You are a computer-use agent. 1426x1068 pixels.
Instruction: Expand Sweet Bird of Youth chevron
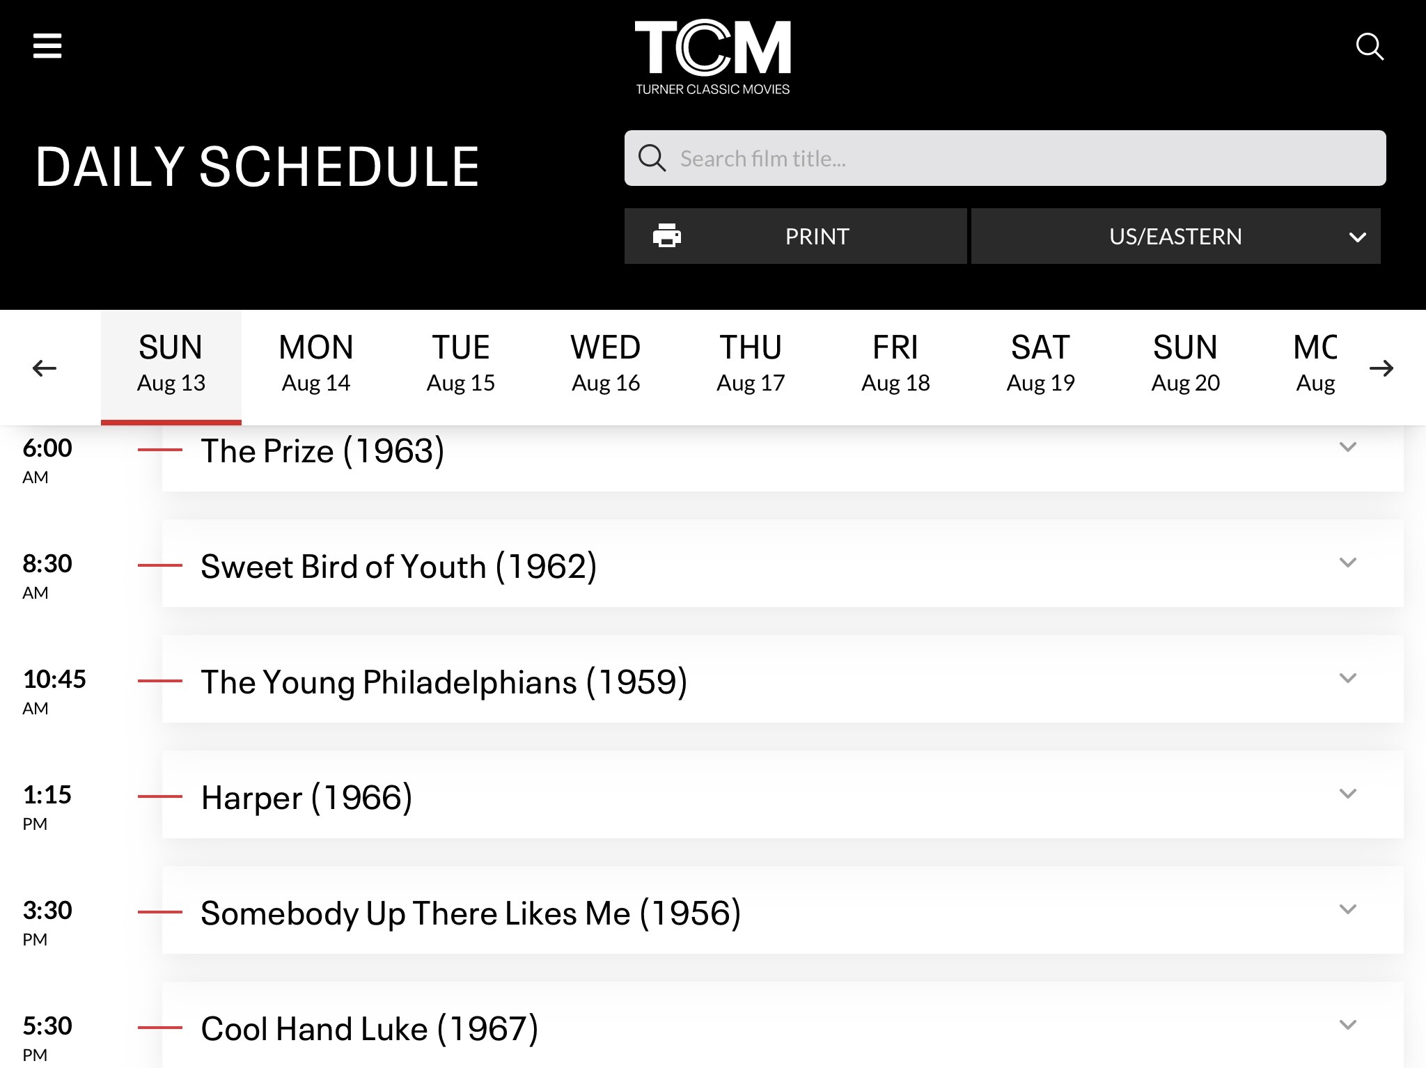(1348, 563)
